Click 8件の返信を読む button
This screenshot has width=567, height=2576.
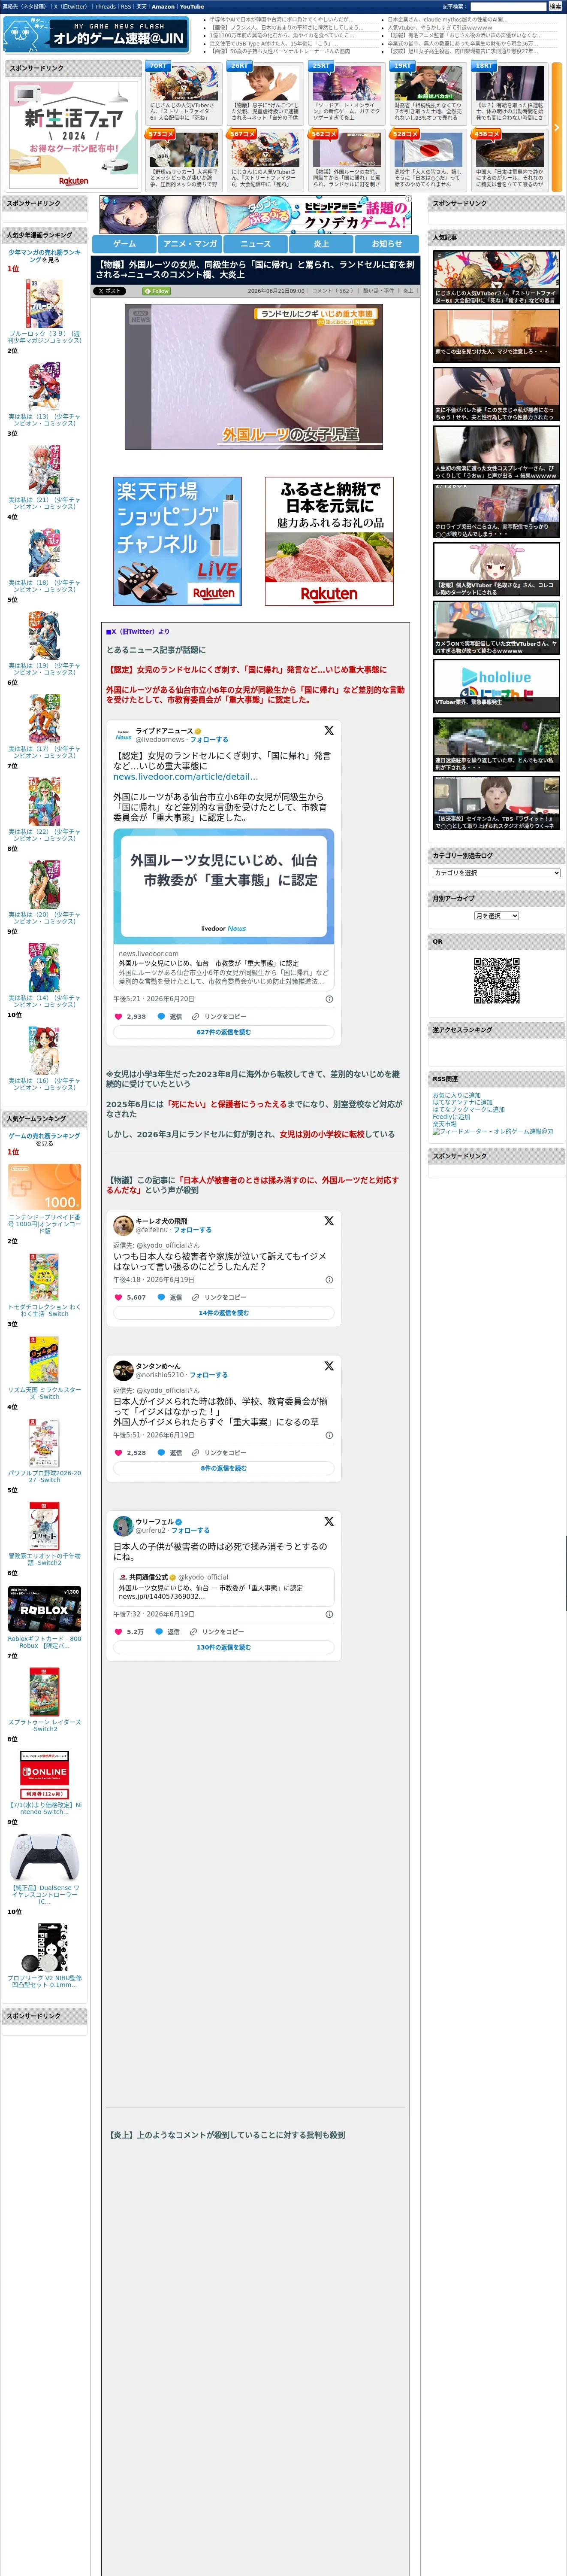[x=223, y=1468]
